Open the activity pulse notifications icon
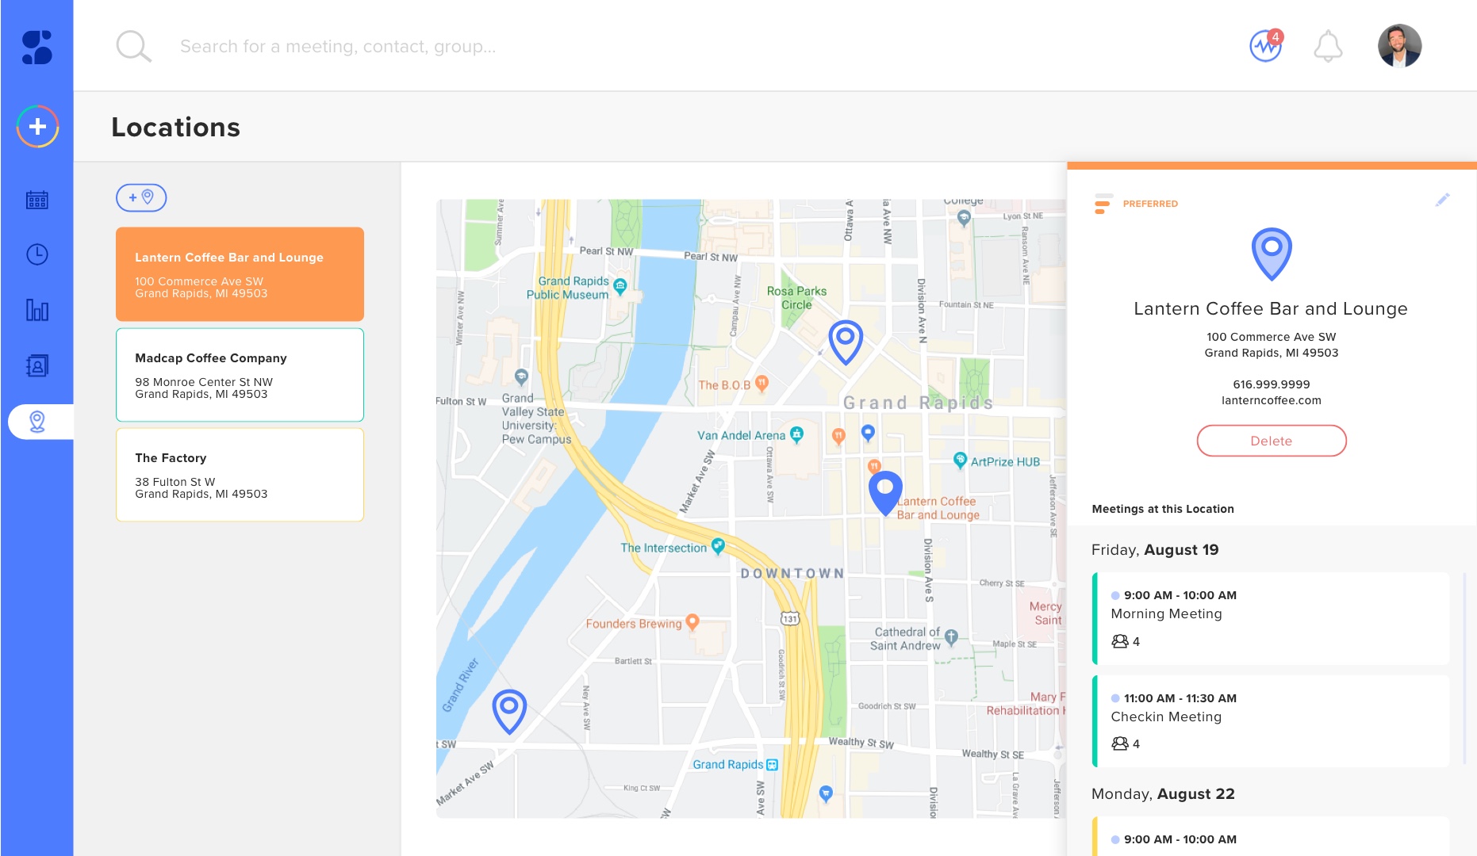This screenshot has height=856, width=1477. coord(1267,46)
